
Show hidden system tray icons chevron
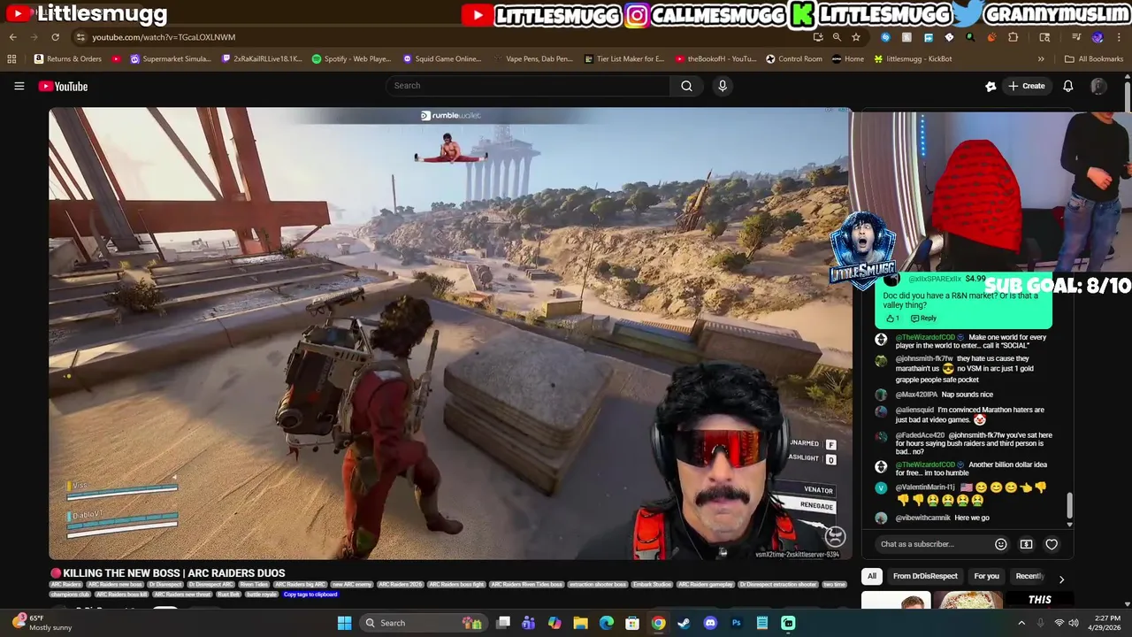coord(1021,623)
